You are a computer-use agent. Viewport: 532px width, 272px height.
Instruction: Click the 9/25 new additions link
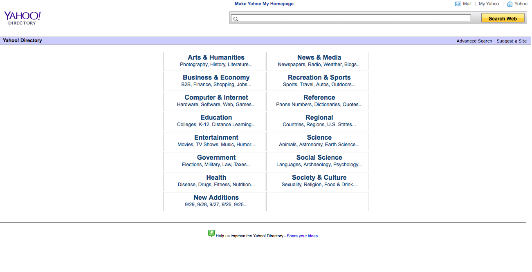click(x=239, y=205)
